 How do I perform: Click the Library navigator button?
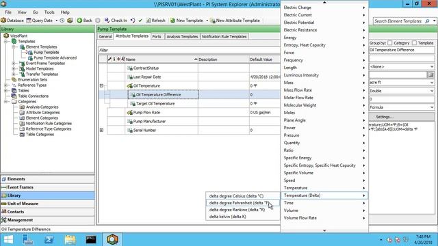(47, 195)
